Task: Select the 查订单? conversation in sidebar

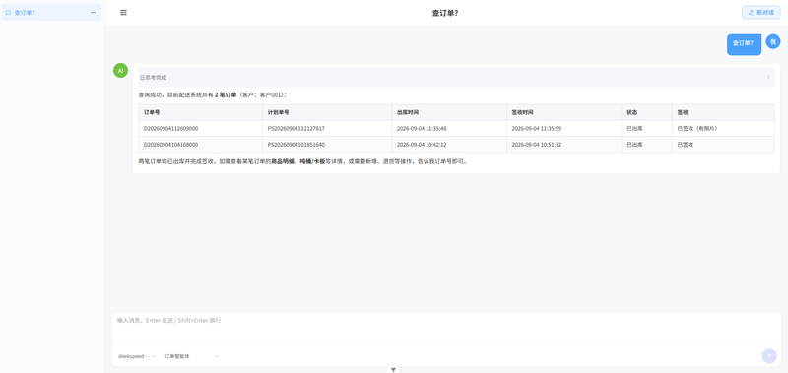Action: click(51, 13)
